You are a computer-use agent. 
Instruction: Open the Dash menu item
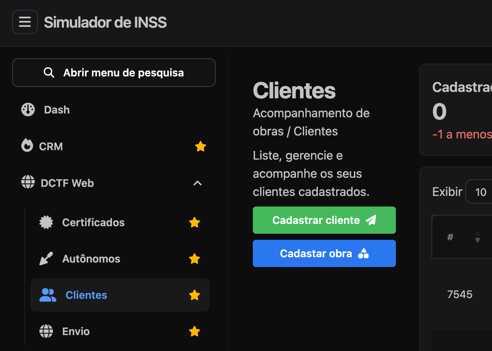tap(57, 110)
